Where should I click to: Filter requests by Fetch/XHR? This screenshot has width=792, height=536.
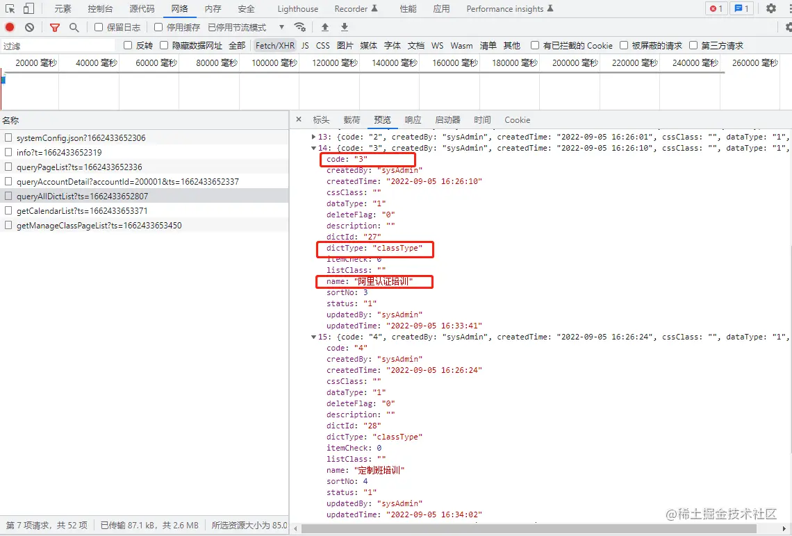[x=275, y=45]
